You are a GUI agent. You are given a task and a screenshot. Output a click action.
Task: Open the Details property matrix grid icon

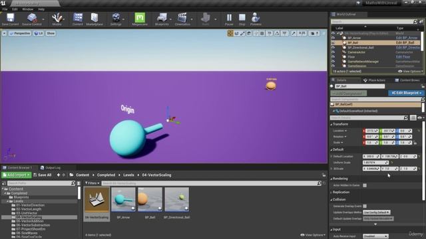point(413,118)
